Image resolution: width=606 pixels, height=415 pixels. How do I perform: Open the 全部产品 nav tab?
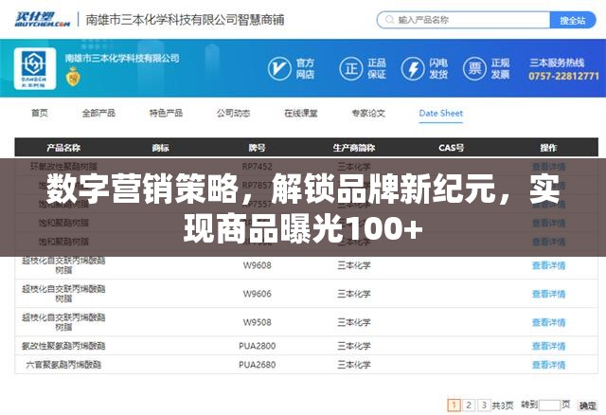click(98, 113)
